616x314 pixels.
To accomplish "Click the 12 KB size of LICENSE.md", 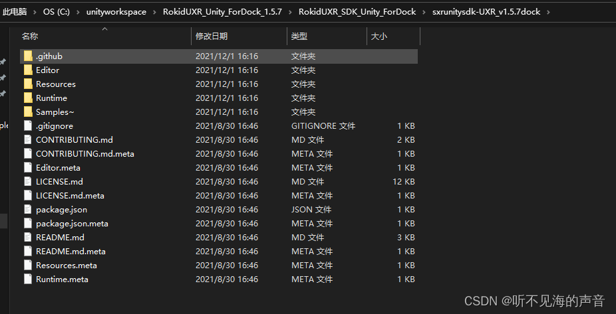I will pyautogui.click(x=404, y=181).
